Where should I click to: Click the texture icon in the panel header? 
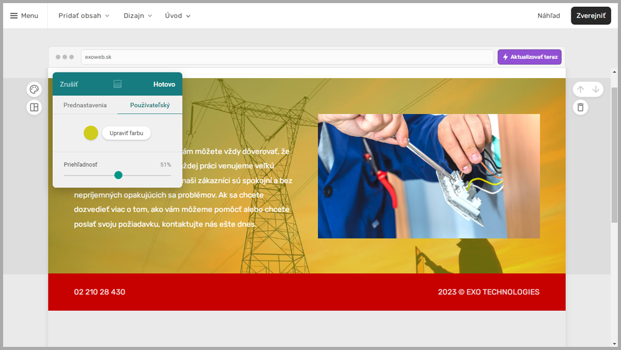click(117, 84)
